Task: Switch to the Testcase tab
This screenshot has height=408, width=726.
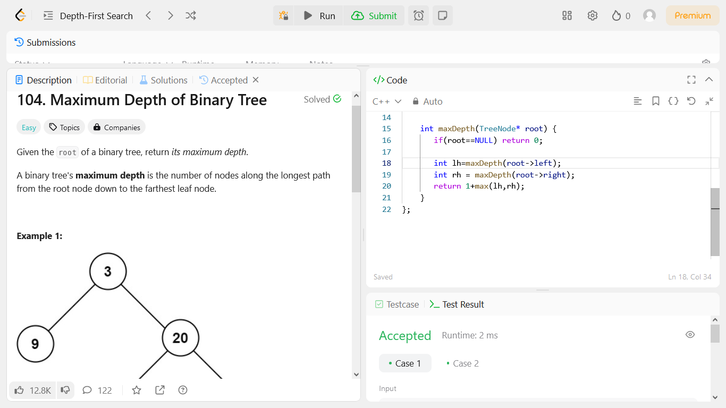Action: click(397, 304)
